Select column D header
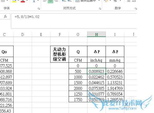Viewport: 154px width, 113px height. coord(23,34)
